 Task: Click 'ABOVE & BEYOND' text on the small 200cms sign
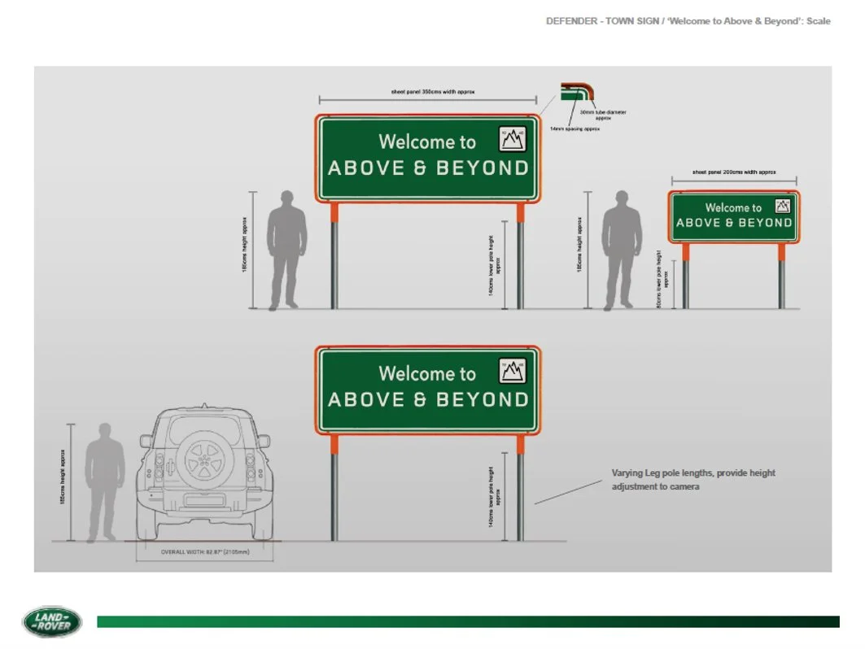coord(734,223)
